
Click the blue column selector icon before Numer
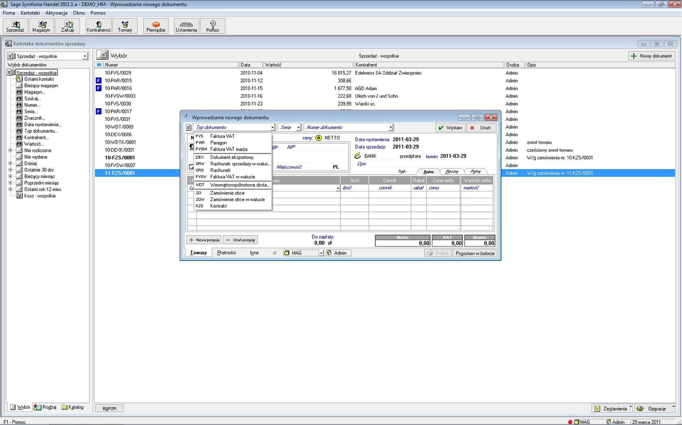point(99,65)
